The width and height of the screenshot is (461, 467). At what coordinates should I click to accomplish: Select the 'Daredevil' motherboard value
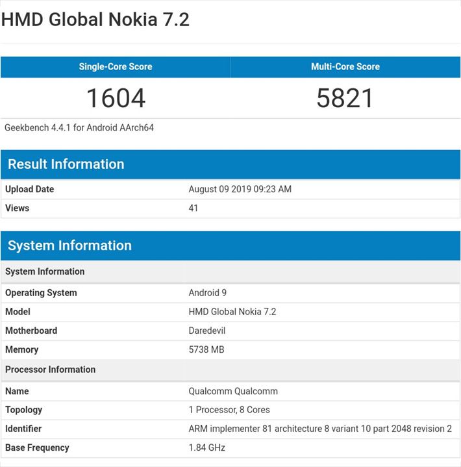coord(207,331)
